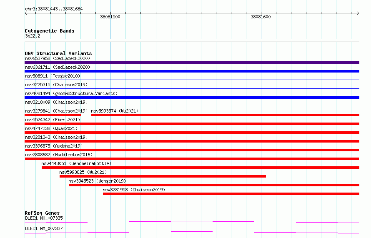
Task: Open nsv3225315 Chaisson2019 variant
Action: pyautogui.click(x=56, y=85)
